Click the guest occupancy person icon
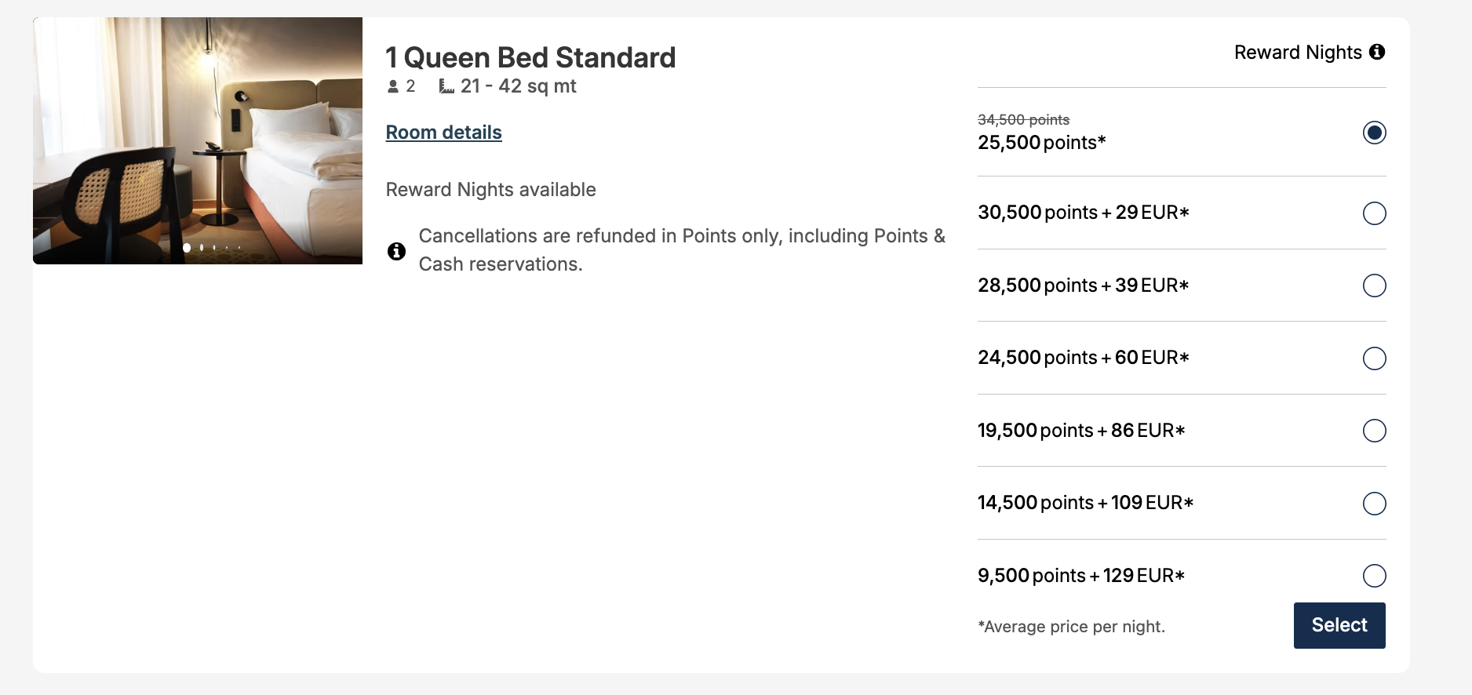The width and height of the screenshot is (1472, 695). 392,86
